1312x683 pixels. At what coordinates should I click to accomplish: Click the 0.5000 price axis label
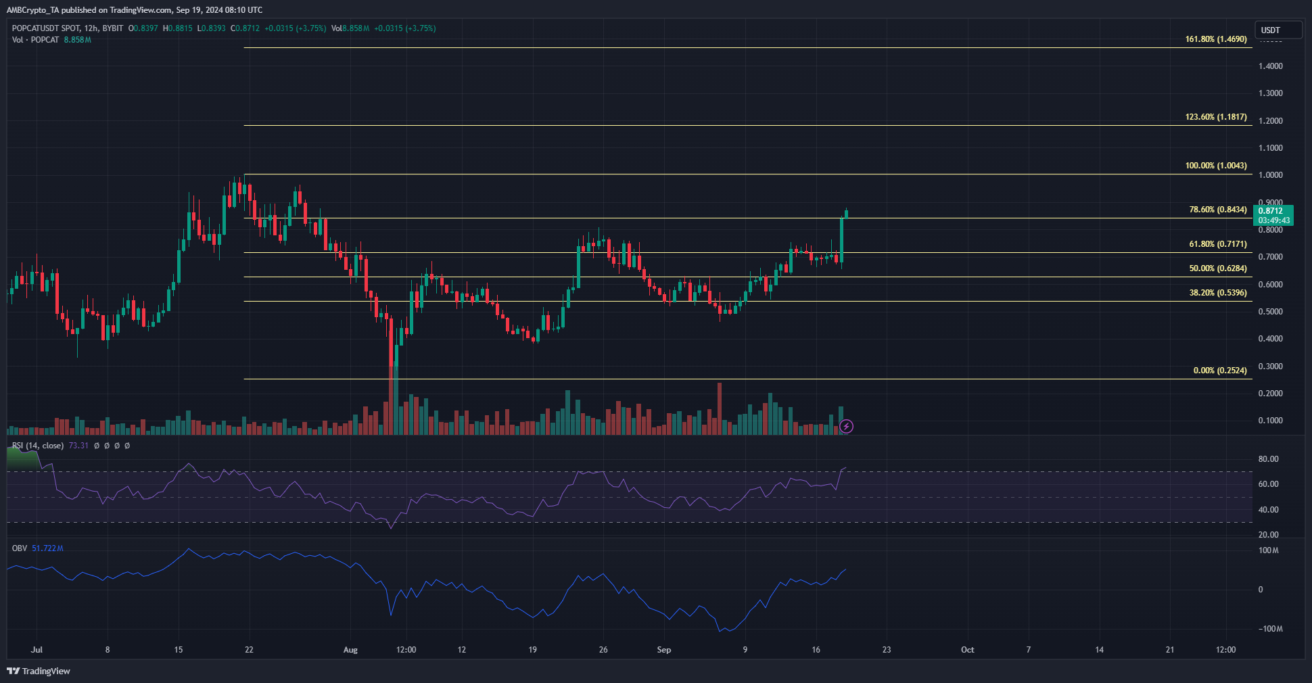pos(1271,312)
